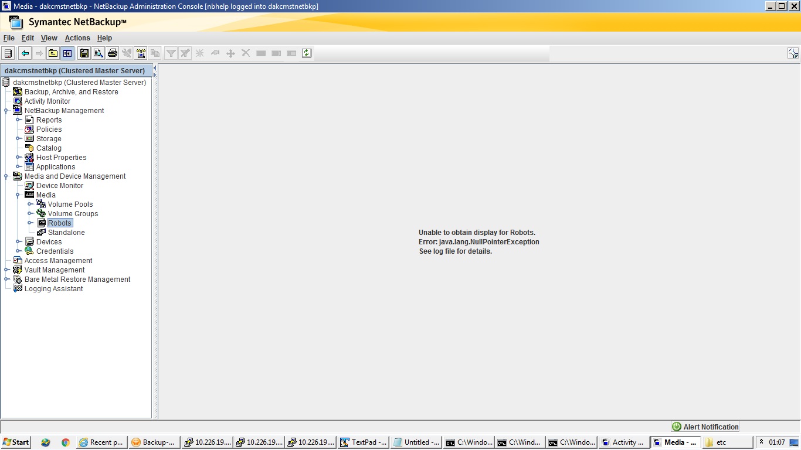Open the Help menu
This screenshot has width=801, height=450.
104,38
